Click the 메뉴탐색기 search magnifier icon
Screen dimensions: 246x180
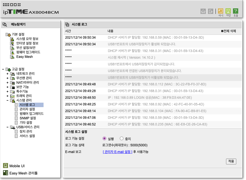(x=5, y=24)
